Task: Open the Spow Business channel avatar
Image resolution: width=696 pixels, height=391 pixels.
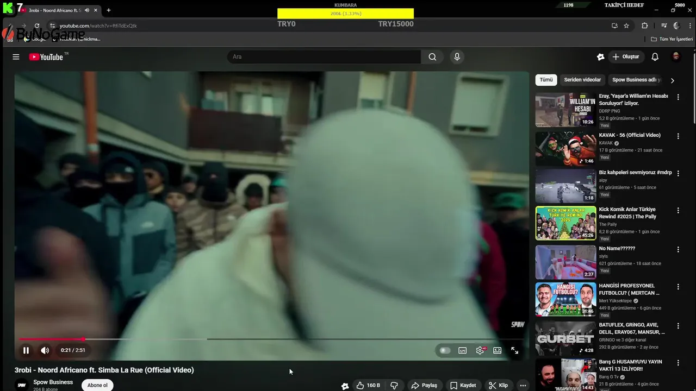Action: (22, 384)
